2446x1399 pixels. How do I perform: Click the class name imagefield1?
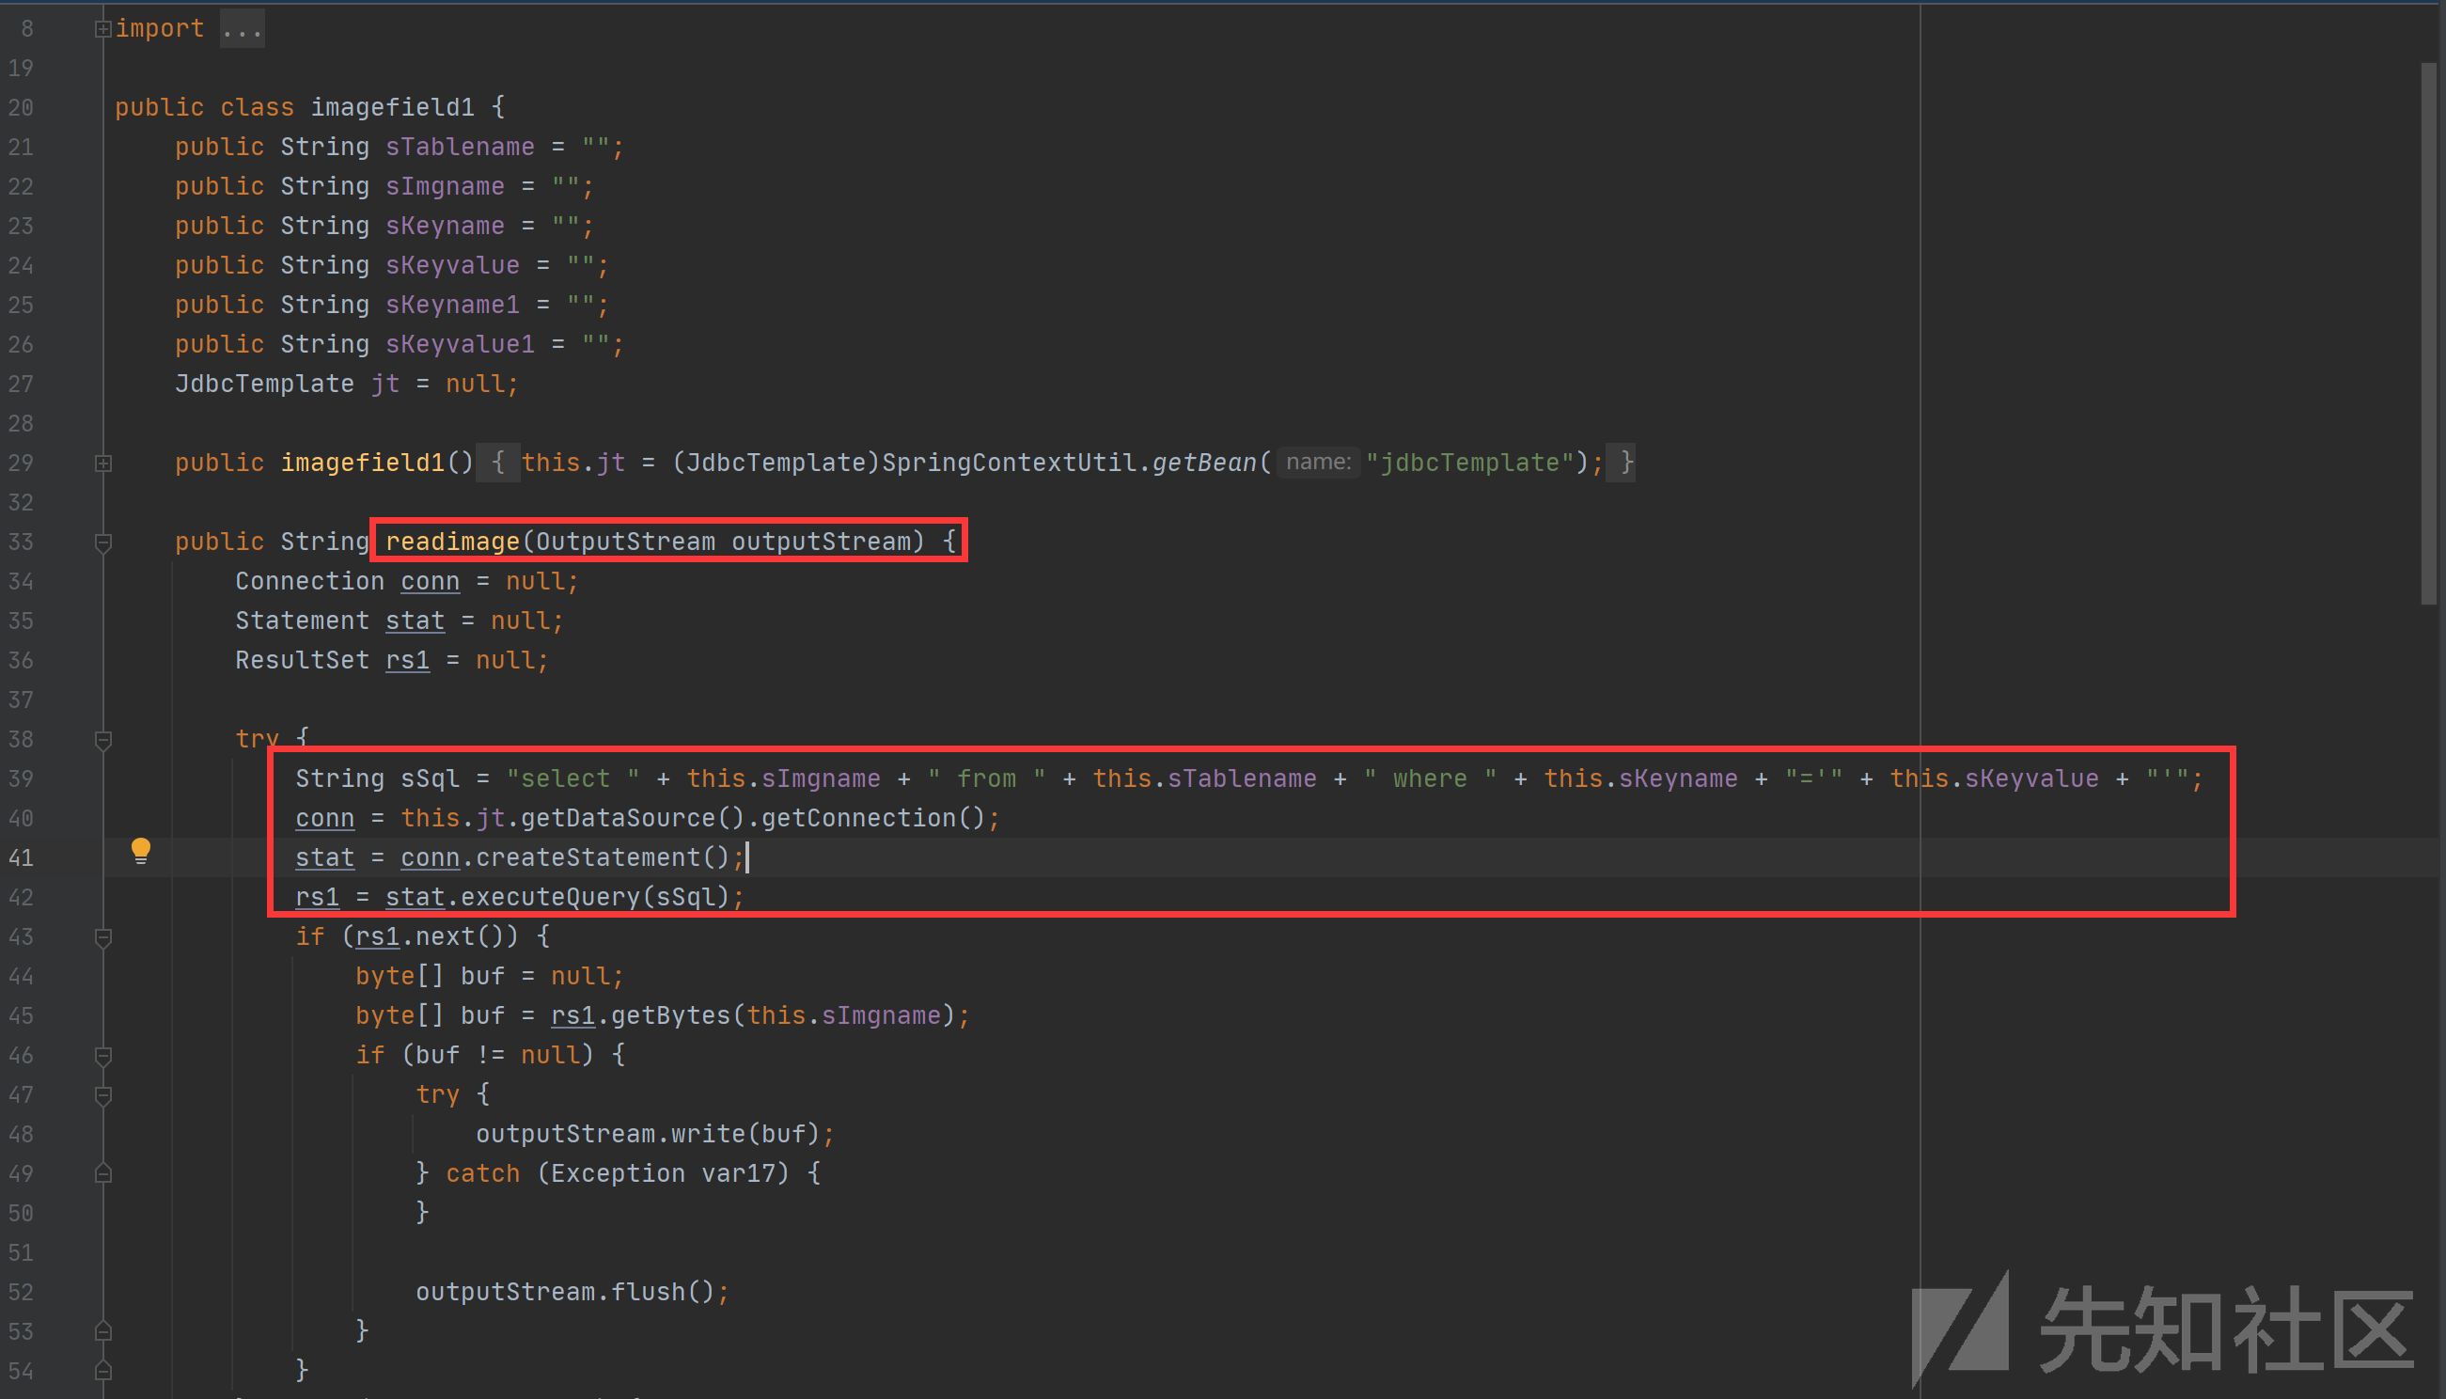[392, 107]
